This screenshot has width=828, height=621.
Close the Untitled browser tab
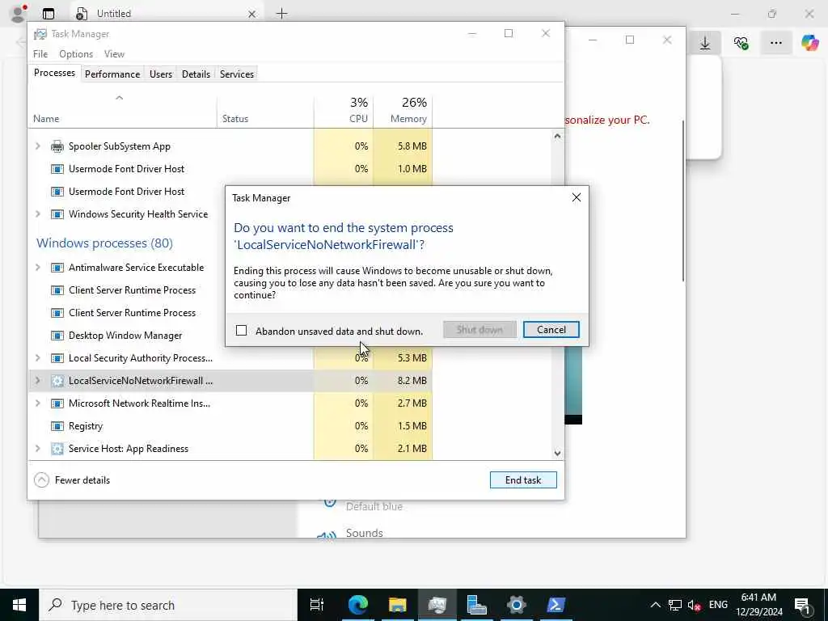(252, 15)
